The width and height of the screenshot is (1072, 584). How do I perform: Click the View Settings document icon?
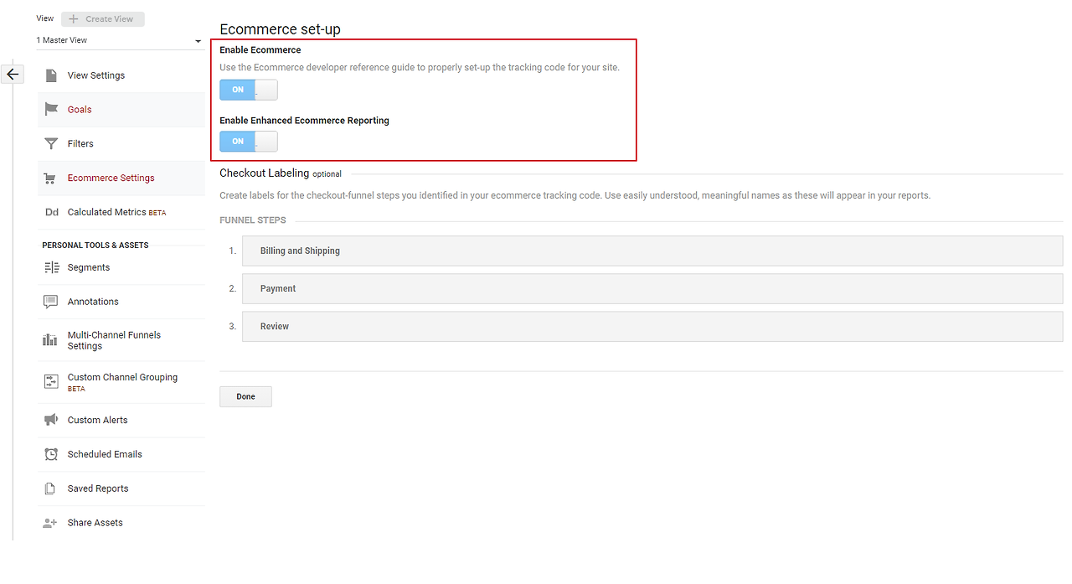click(x=51, y=75)
